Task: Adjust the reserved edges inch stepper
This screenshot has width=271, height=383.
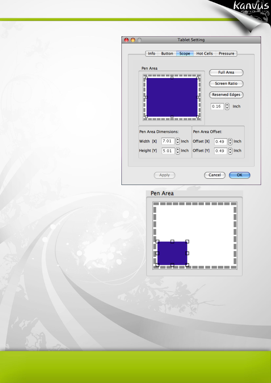Action: (x=227, y=106)
